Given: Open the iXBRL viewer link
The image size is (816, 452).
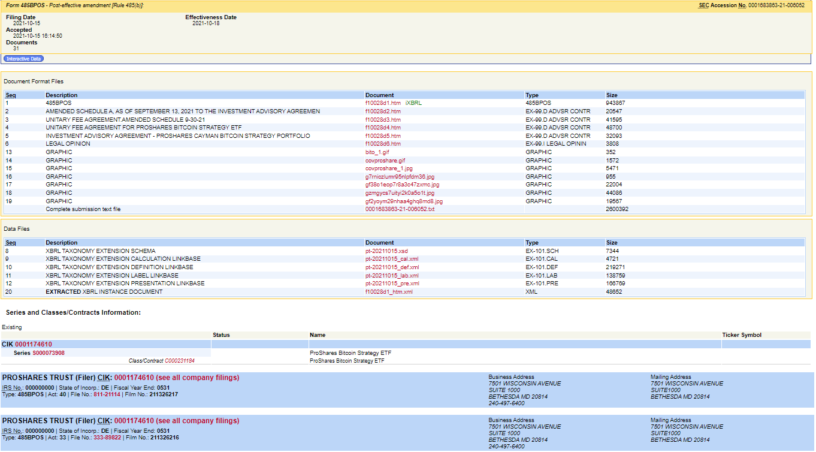Looking at the screenshot, I should coord(413,103).
